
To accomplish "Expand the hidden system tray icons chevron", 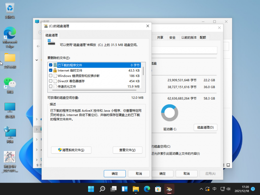I will [x=201, y=189].
